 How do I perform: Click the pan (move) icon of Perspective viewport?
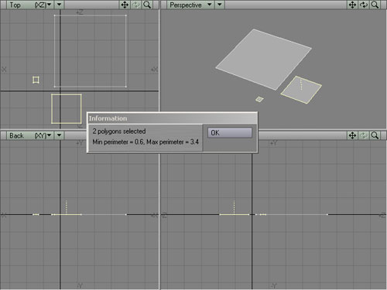click(353, 5)
